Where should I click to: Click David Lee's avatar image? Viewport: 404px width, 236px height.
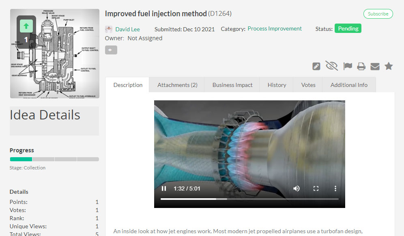point(109,29)
